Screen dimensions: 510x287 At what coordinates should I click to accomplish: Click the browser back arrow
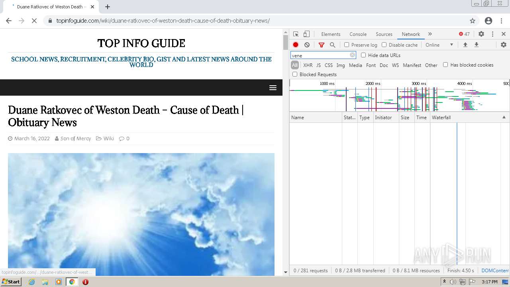click(9, 21)
